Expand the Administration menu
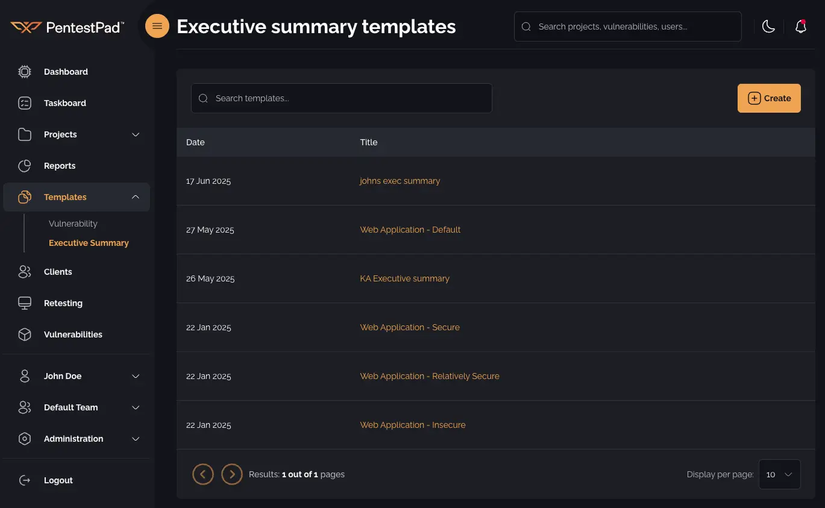The height and width of the screenshot is (508, 825). point(135,438)
